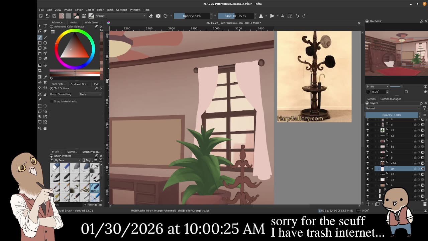Click the Redo arrow icon
Image resolution: width=428 pixels, height=241 pixels.
(304, 16)
